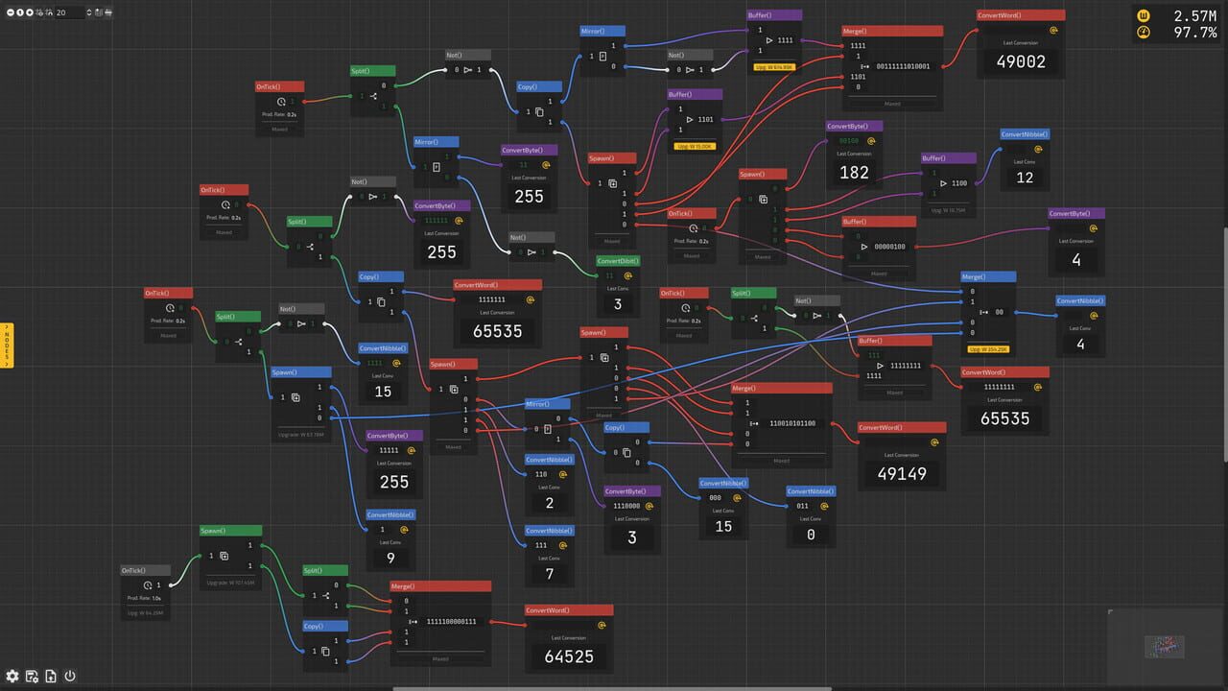Expand the yellow NODES side panel
This screenshot has height=691, width=1228.
[7, 346]
